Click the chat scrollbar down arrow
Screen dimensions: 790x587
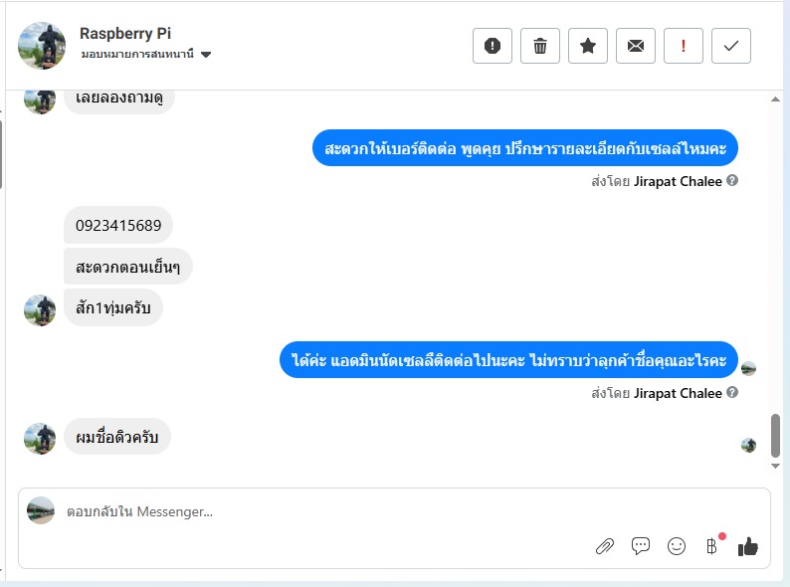tap(776, 466)
